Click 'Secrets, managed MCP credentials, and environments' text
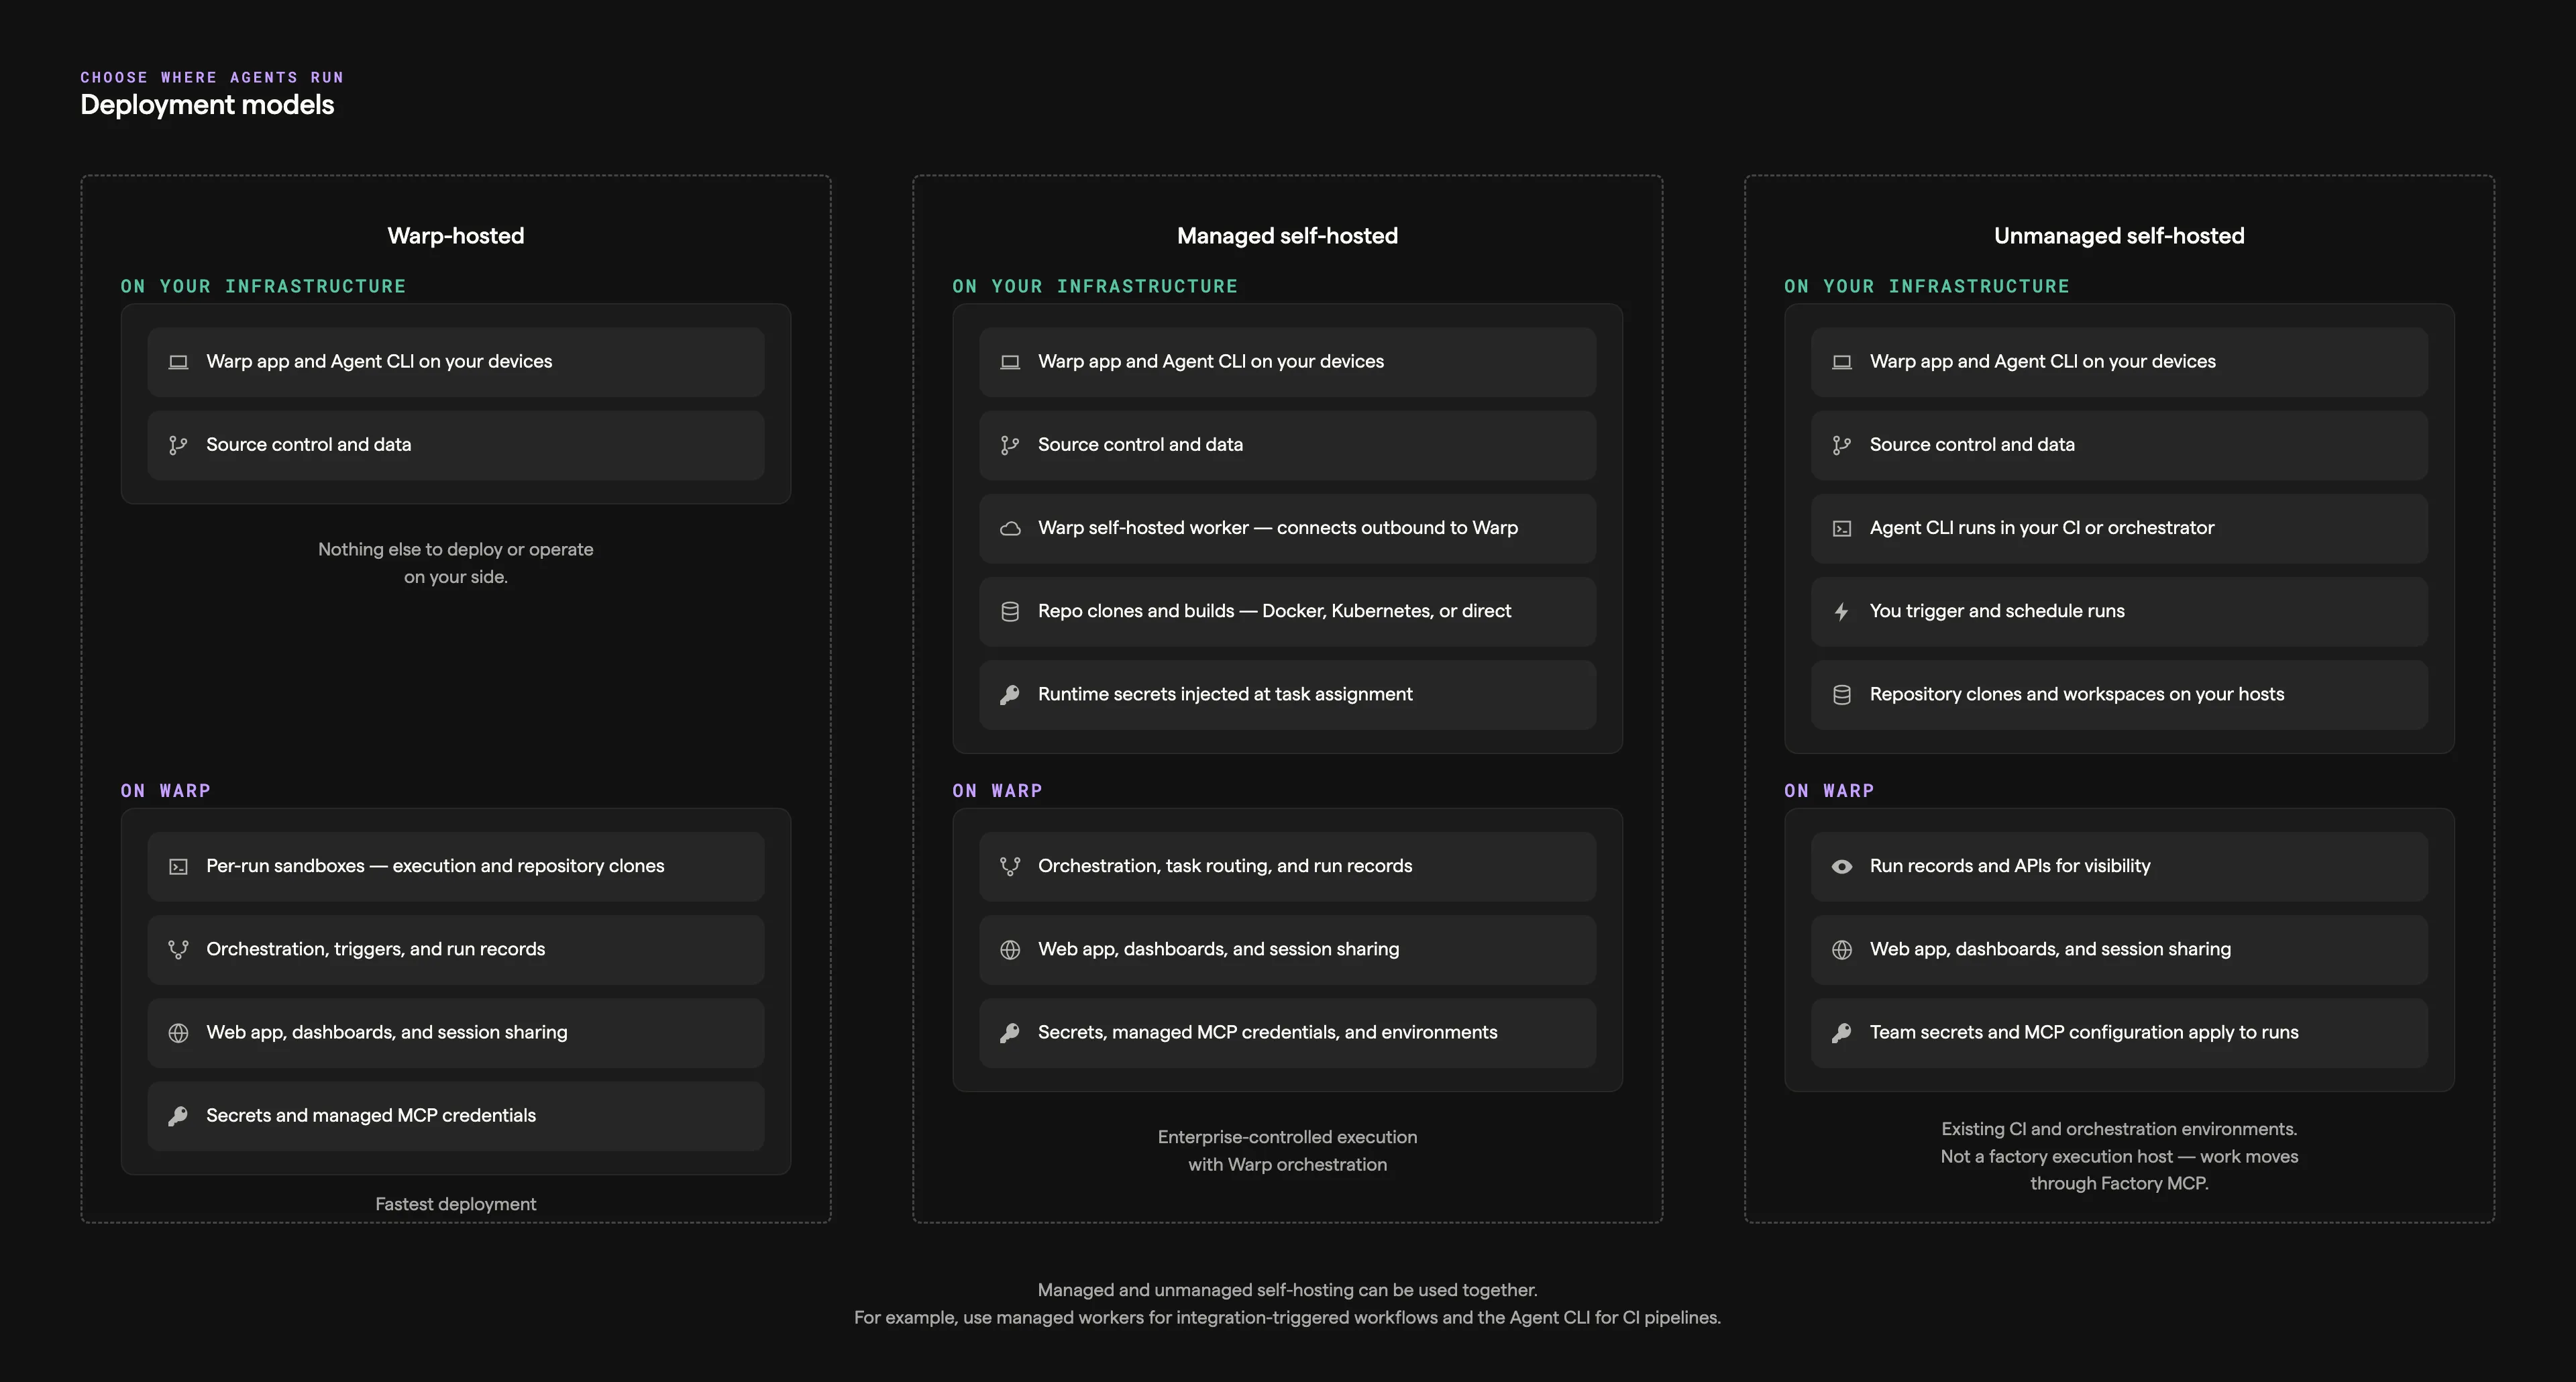 1268,1032
